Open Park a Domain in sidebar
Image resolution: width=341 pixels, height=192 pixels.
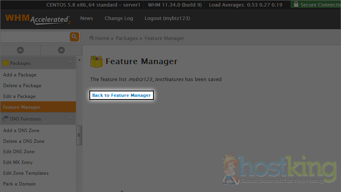(x=19, y=184)
